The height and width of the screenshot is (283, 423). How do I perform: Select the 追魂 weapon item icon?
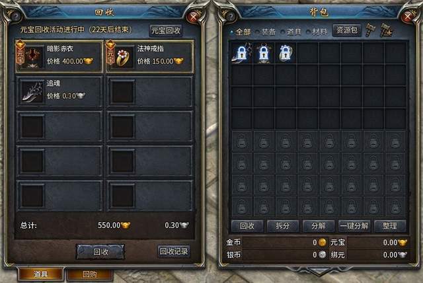coord(33,92)
